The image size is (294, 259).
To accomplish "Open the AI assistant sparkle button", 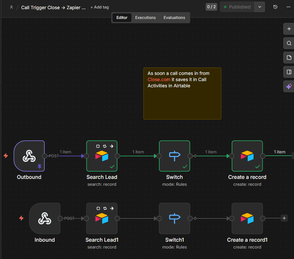I will 289,86.
